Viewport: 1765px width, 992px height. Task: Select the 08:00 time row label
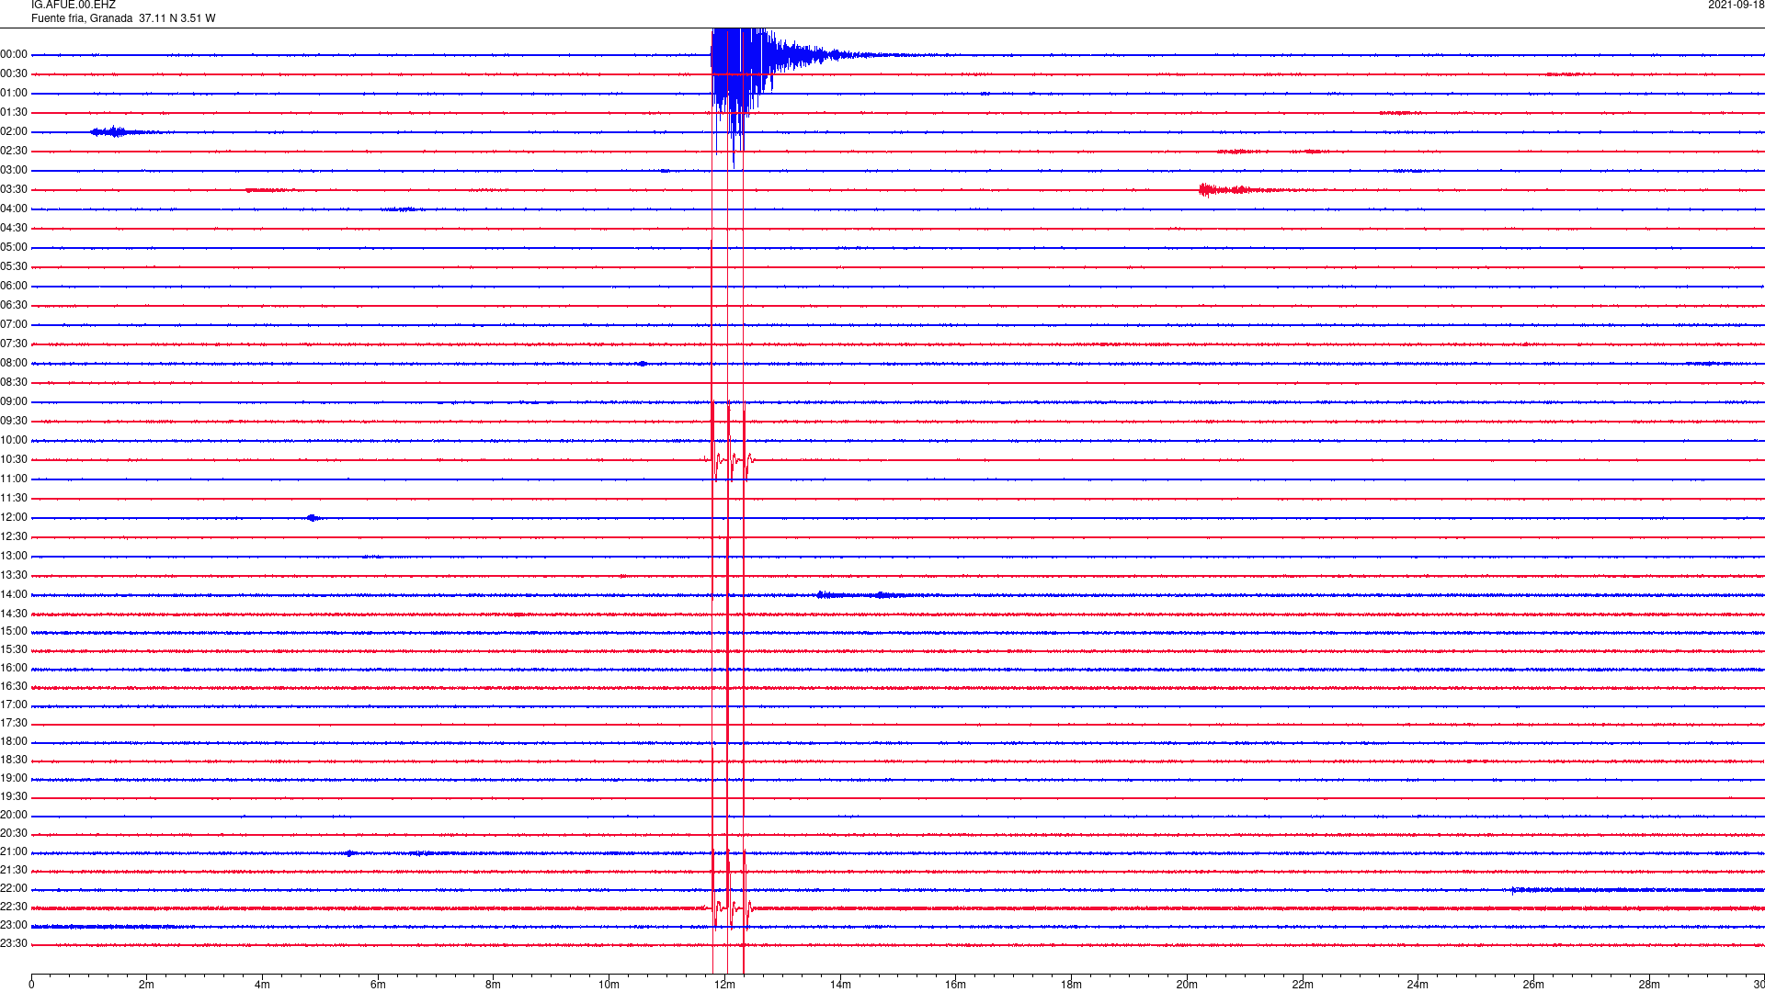14,363
